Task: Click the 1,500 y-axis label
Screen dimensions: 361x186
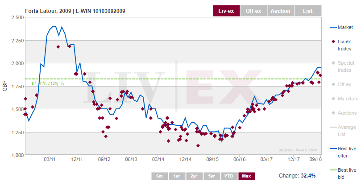Action: (x=17, y=109)
